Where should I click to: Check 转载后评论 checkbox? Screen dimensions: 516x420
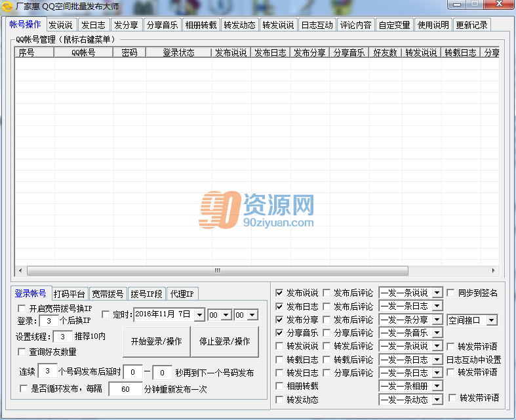[x=327, y=360]
